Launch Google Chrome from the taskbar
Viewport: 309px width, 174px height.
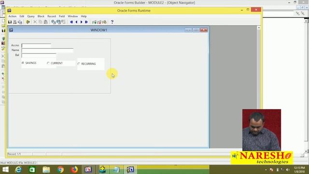point(60,170)
